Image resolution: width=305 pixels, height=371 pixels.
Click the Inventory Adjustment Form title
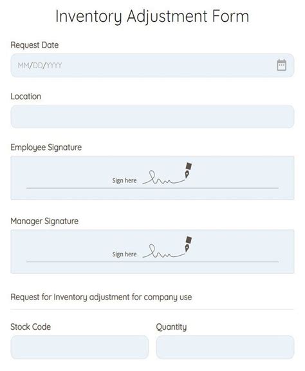152,17
